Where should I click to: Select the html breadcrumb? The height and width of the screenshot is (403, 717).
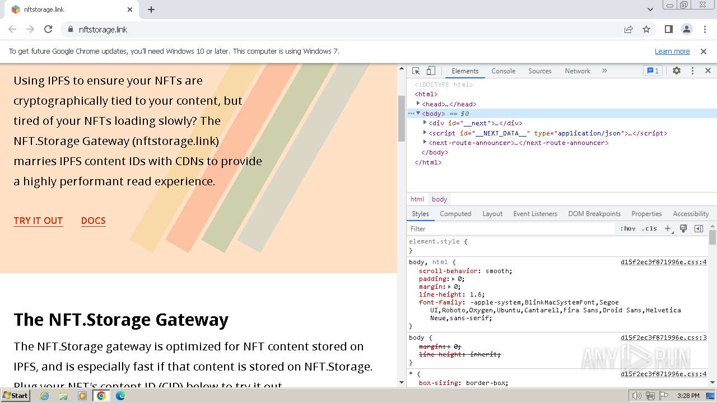tap(417, 199)
